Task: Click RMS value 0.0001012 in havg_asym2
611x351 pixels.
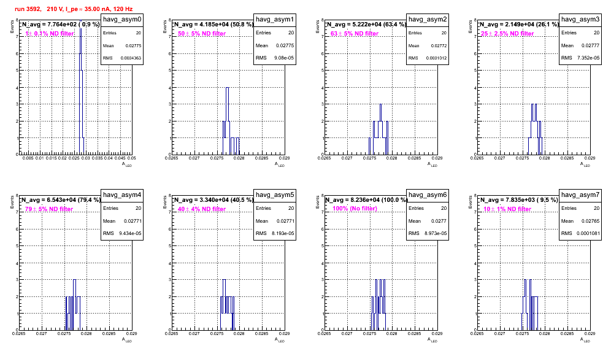Action: click(x=436, y=58)
